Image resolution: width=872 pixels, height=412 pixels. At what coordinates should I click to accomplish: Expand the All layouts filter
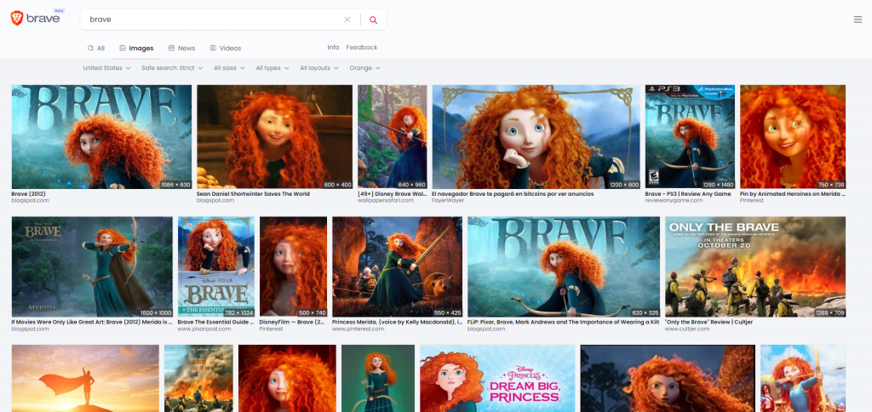(319, 68)
